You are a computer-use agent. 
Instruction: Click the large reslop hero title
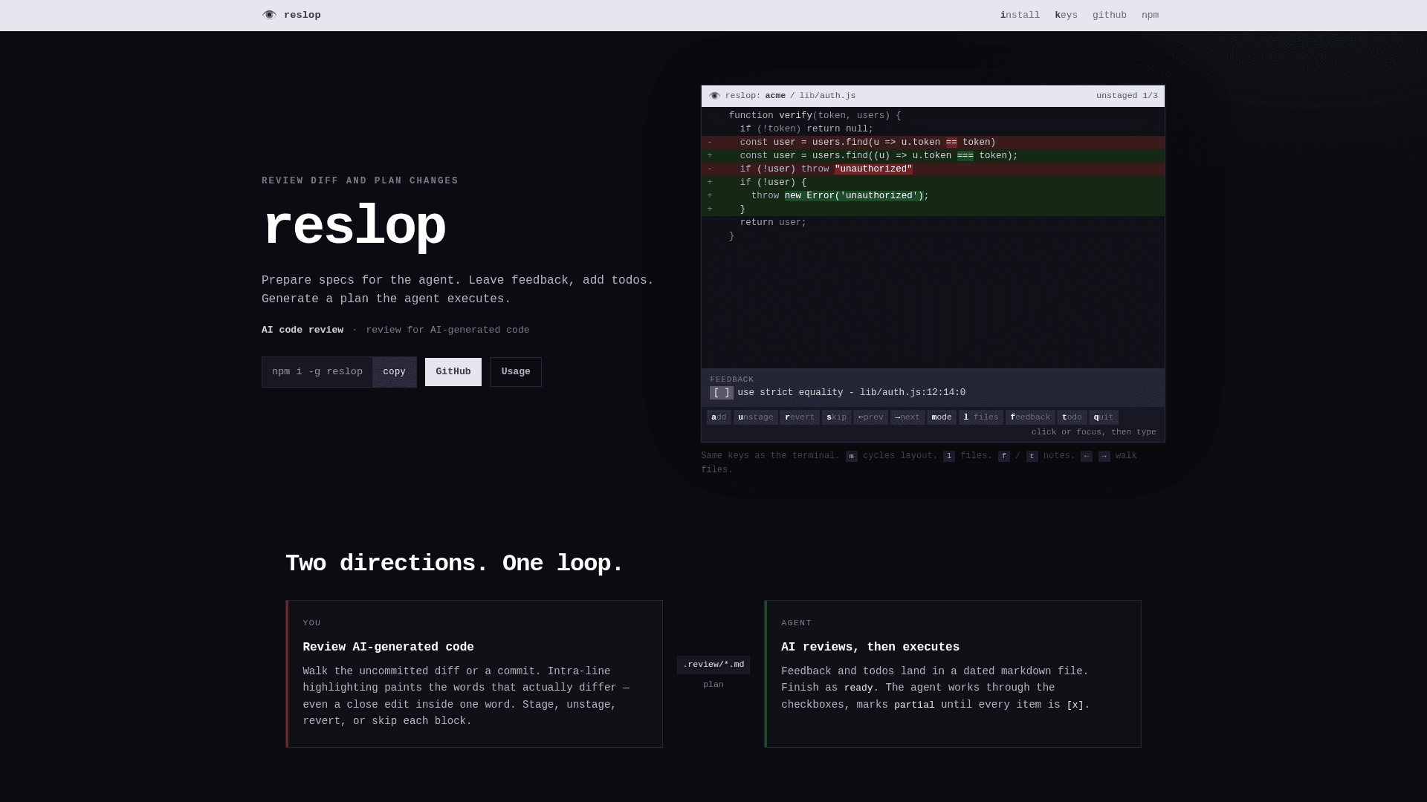pos(354,227)
